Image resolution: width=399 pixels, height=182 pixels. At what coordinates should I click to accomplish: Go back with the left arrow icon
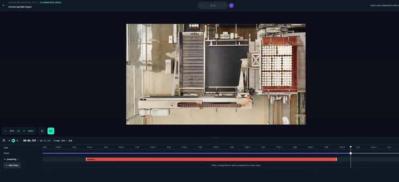point(4,5)
